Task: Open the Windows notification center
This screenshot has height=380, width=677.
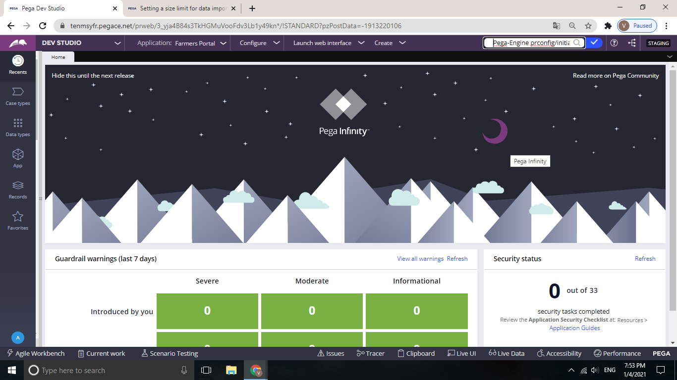Action: point(660,370)
